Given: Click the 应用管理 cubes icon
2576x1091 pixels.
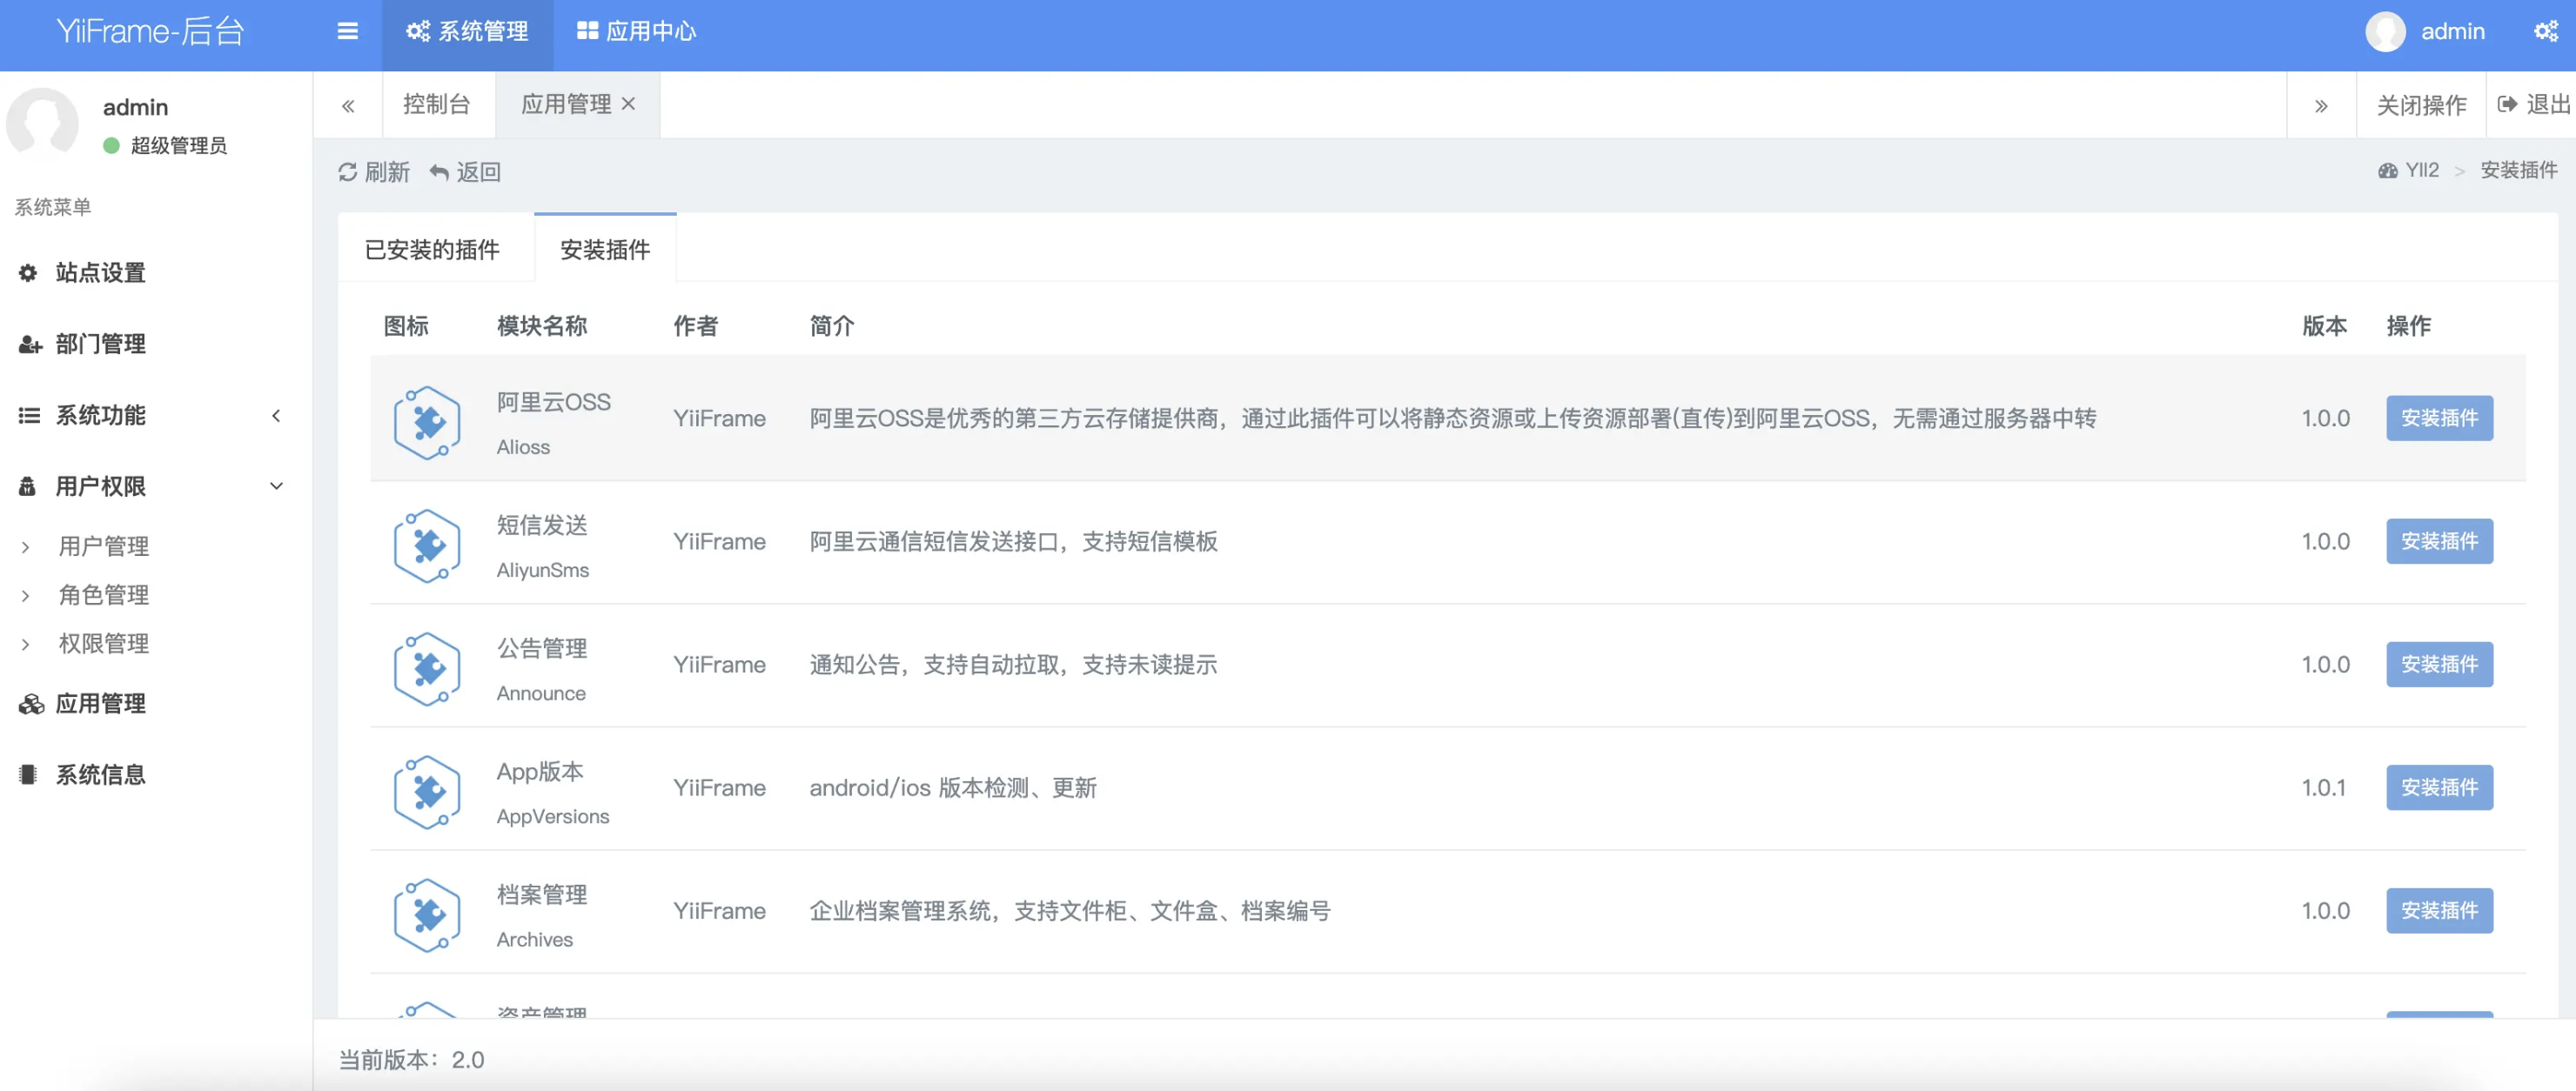Looking at the screenshot, I should coord(31,705).
